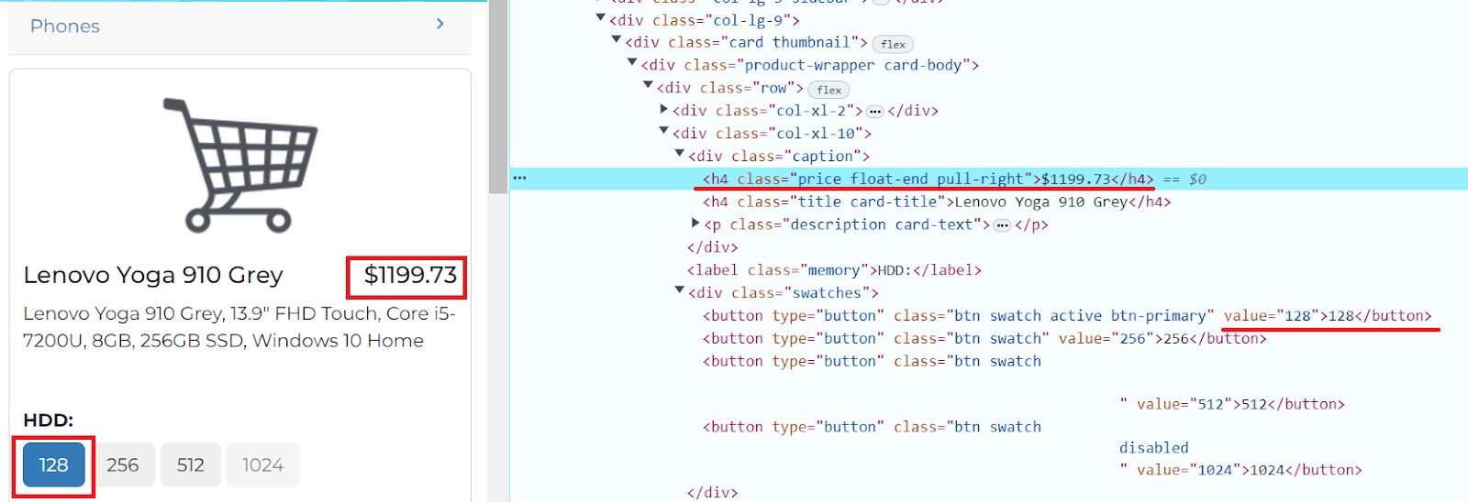Collapse the swatches div node
Image resolution: width=1468 pixels, height=502 pixels.
pos(680,291)
